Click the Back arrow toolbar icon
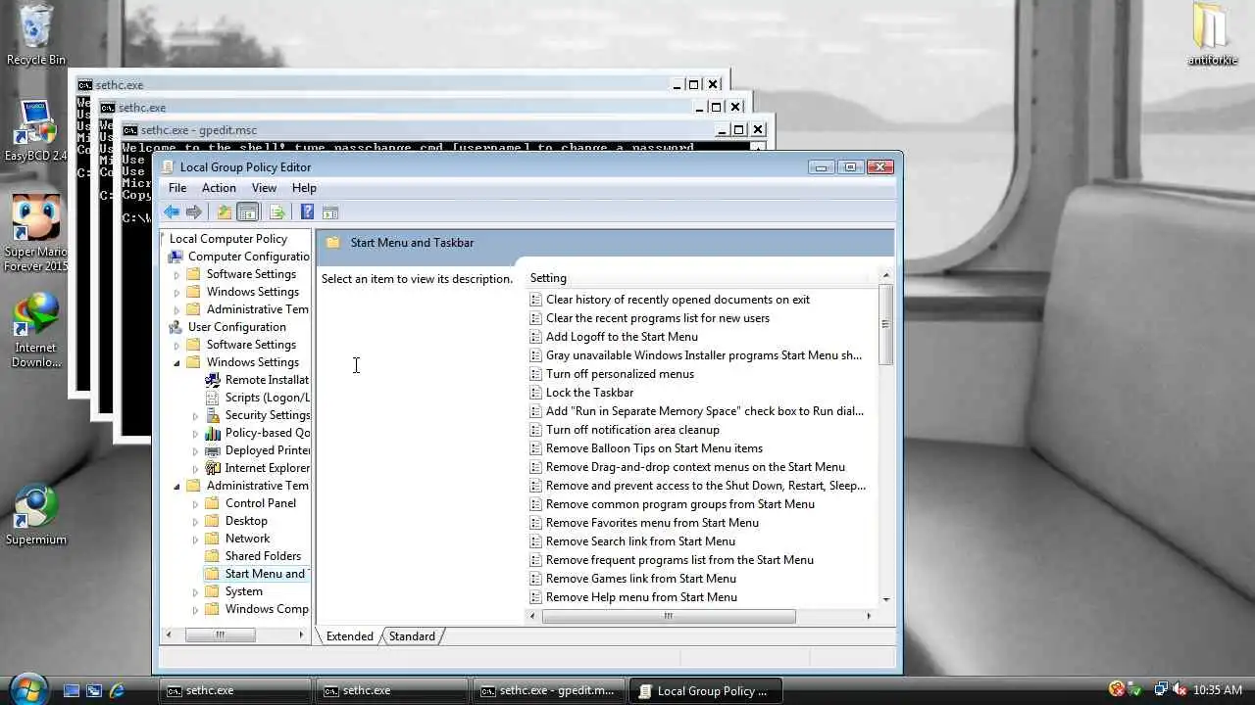This screenshot has height=705, width=1255. [172, 212]
